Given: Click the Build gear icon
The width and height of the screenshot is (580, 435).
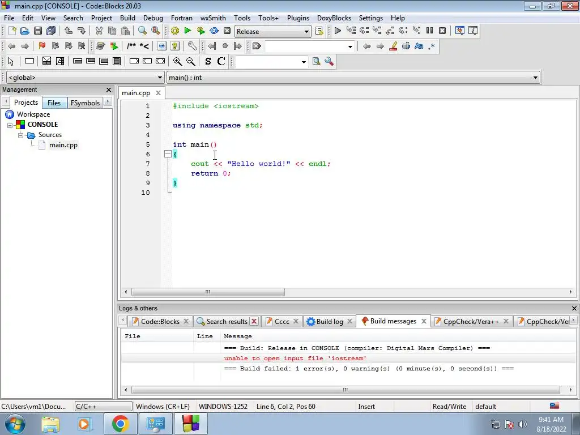Looking at the screenshot, I should click(x=174, y=31).
